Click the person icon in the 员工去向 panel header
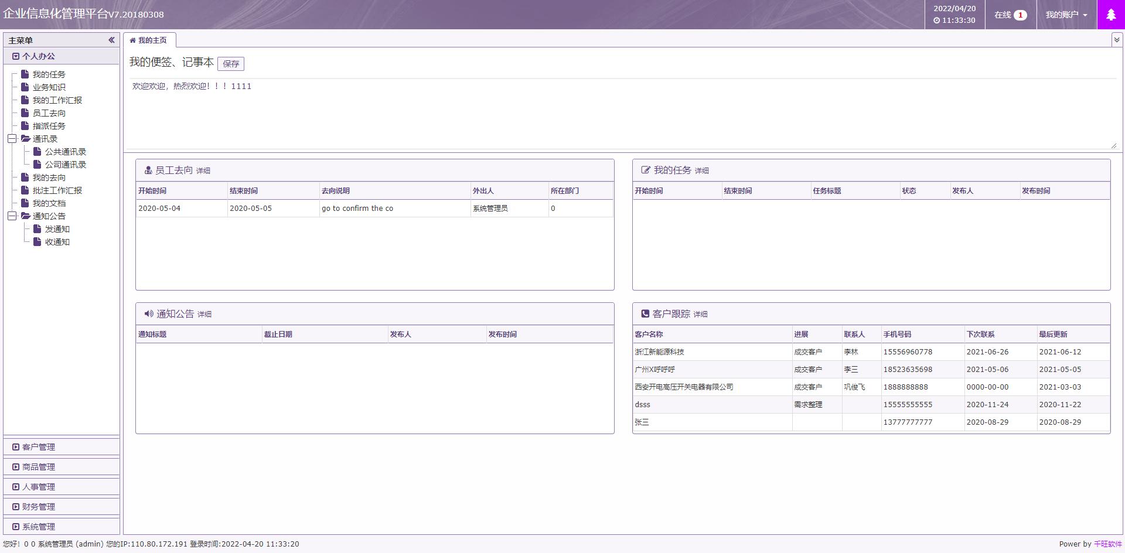Viewport: 1125px width, 553px height. coord(148,170)
